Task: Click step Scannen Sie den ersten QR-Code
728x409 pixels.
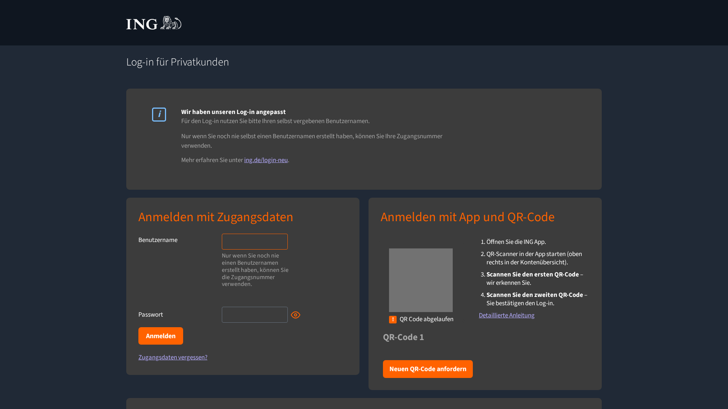Action: coord(533,275)
